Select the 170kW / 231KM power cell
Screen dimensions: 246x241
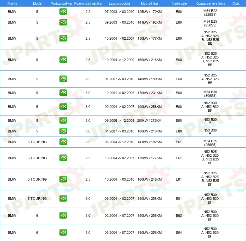coord(149,93)
